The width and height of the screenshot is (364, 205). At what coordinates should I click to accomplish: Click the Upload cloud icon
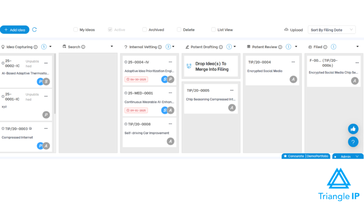pos(287,30)
